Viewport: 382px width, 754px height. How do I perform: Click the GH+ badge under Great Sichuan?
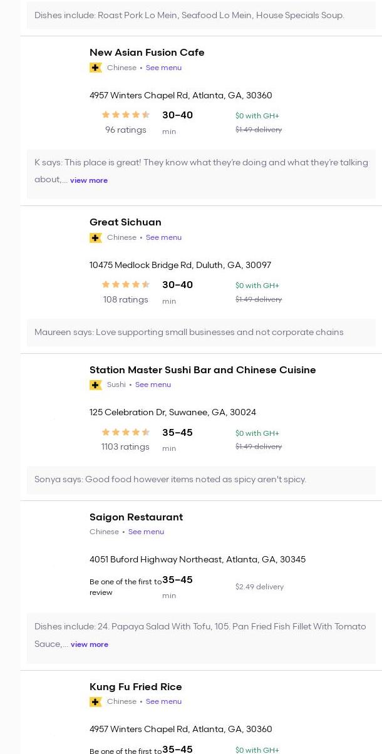(96, 237)
